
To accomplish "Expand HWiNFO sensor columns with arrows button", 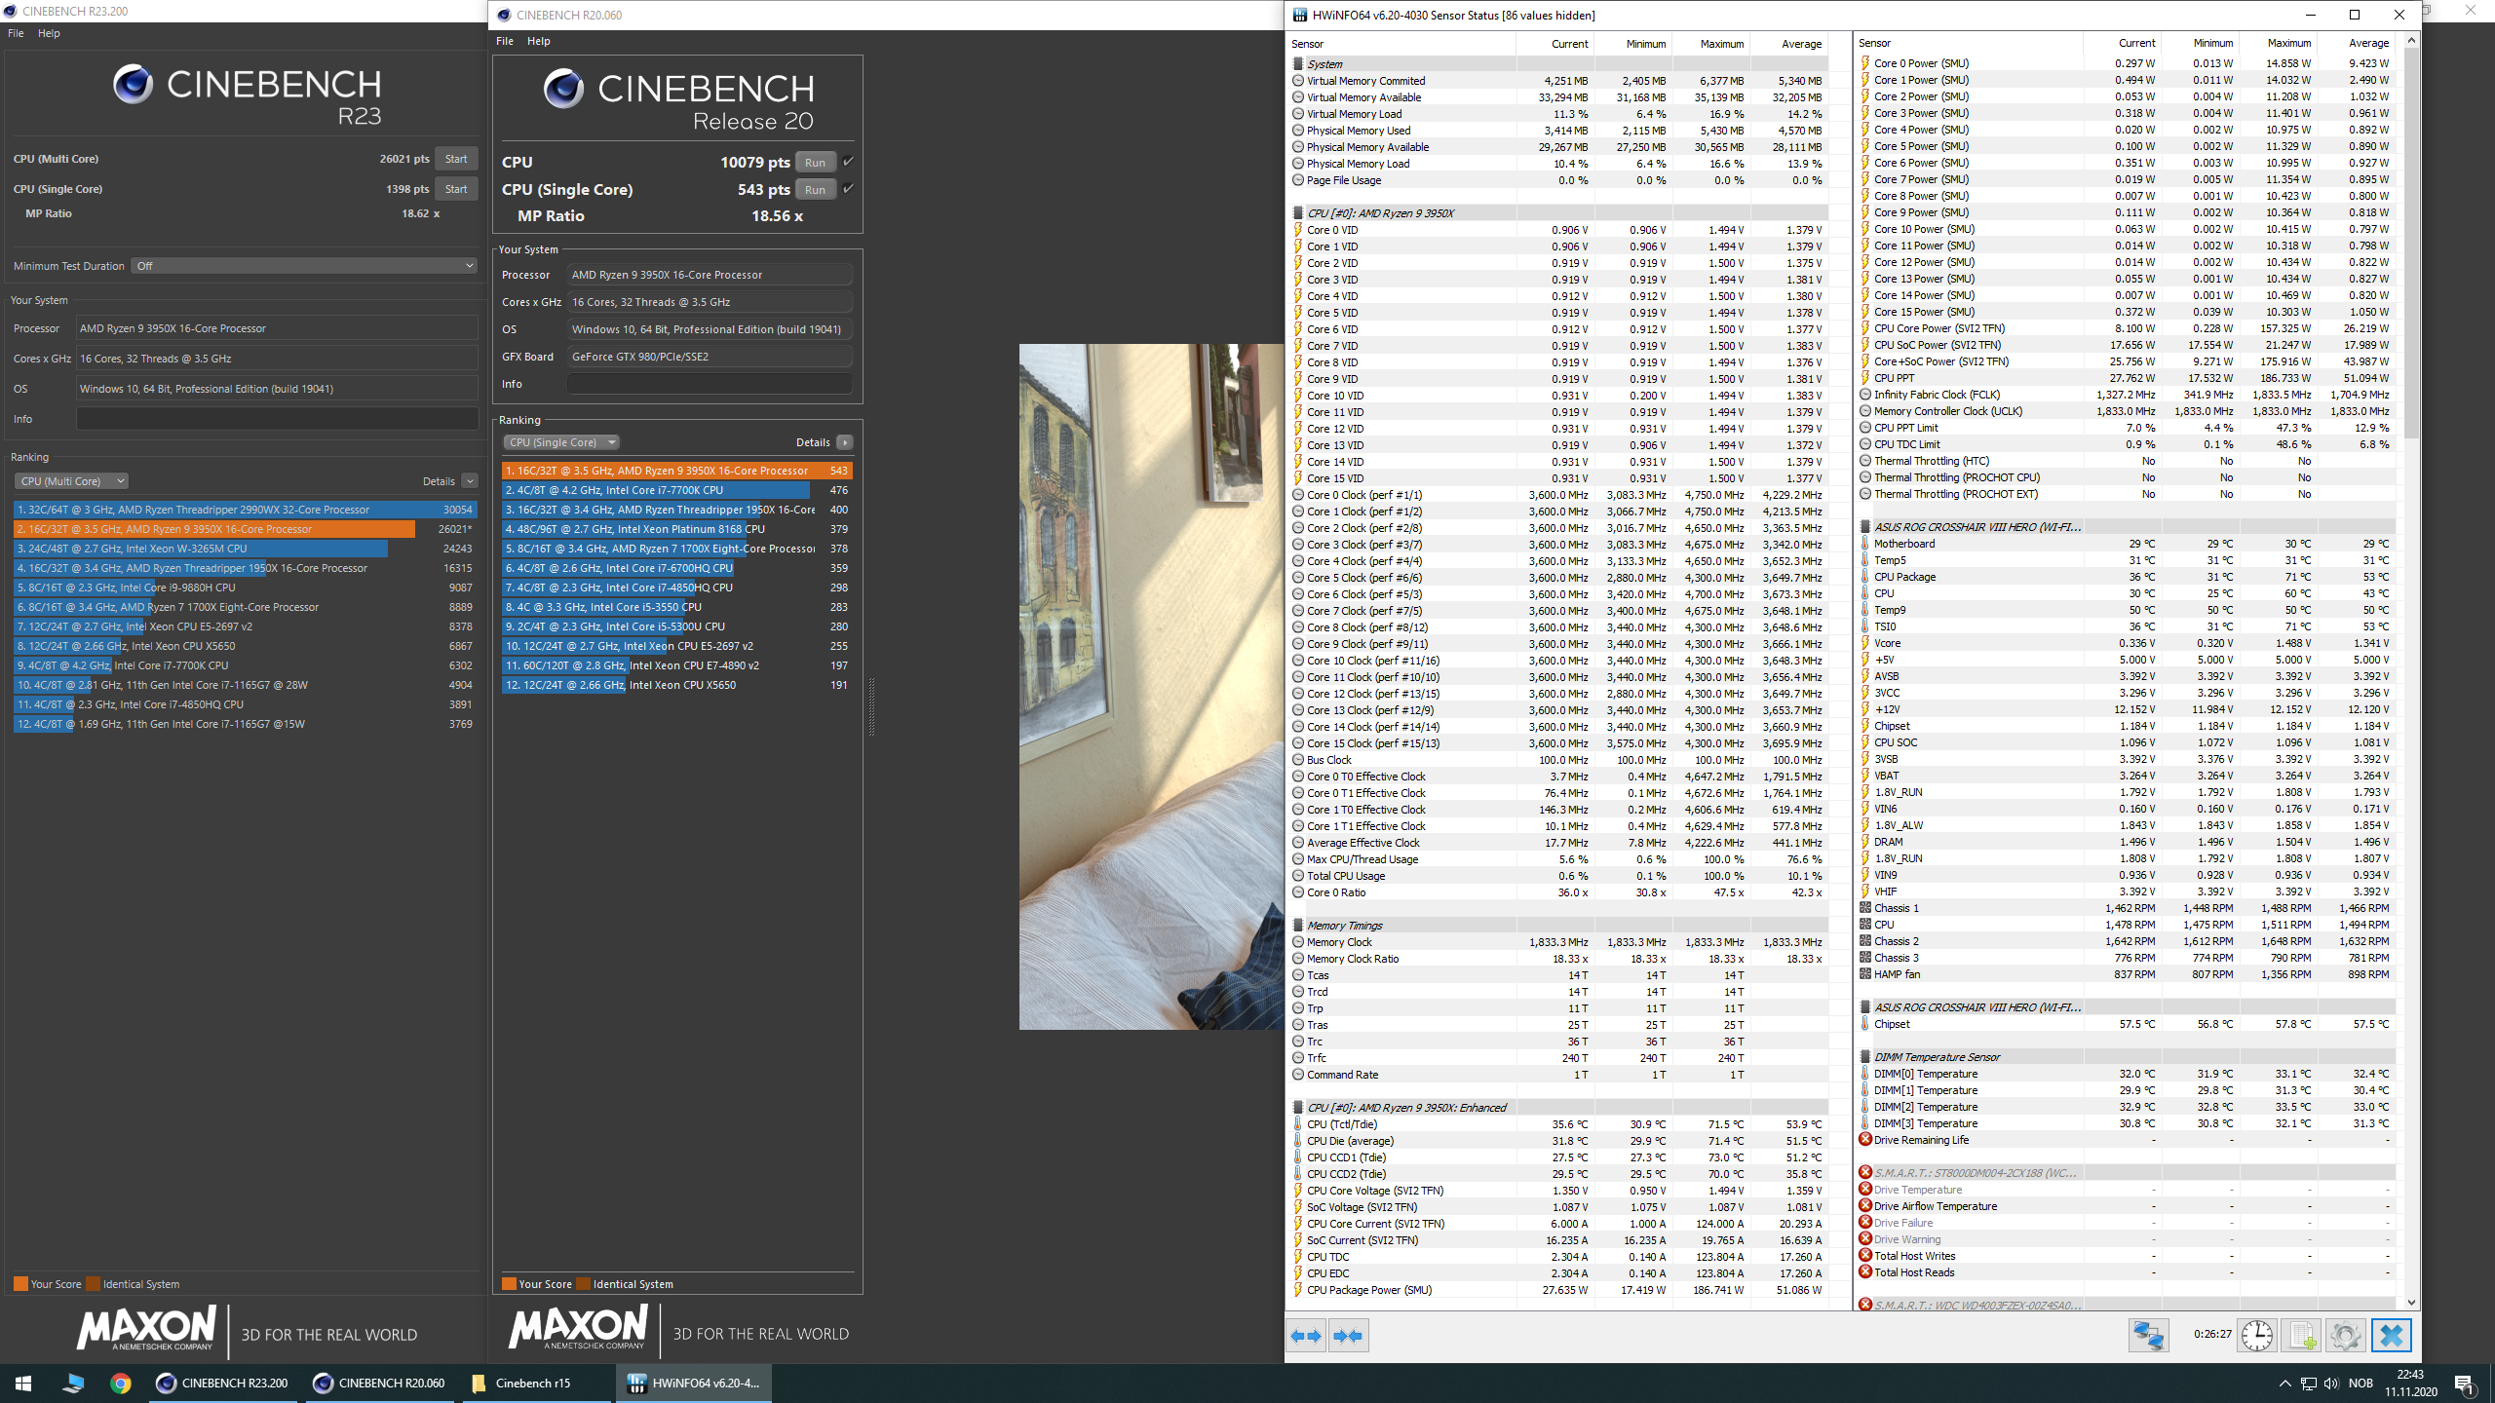I will [x=1306, y=1336].
